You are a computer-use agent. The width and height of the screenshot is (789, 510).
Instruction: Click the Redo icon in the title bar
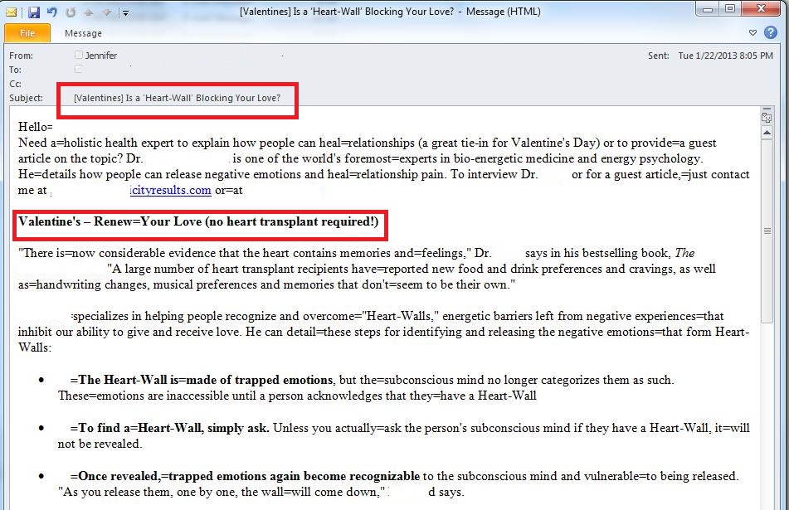point(70,12)
